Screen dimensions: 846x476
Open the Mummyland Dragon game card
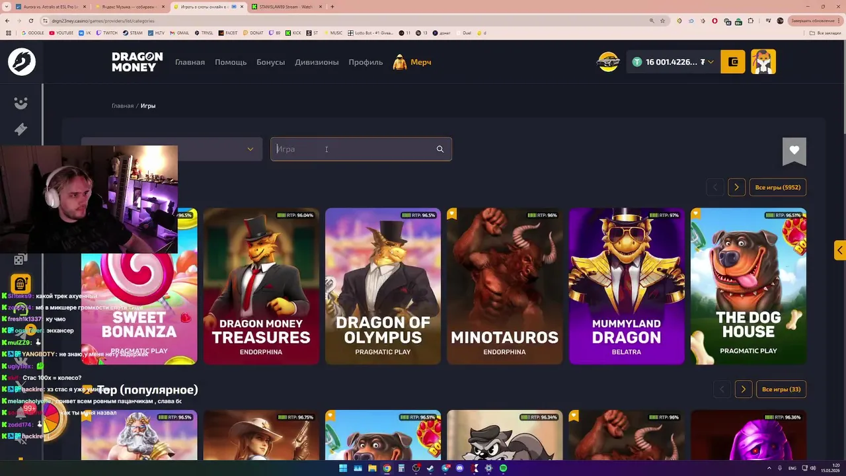point(627,286)
